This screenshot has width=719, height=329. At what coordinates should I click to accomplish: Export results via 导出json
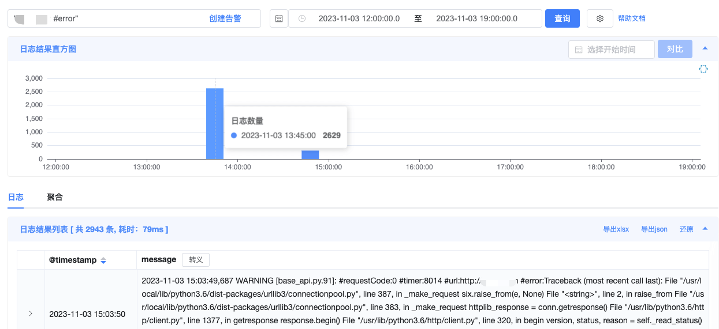(654, 229)
